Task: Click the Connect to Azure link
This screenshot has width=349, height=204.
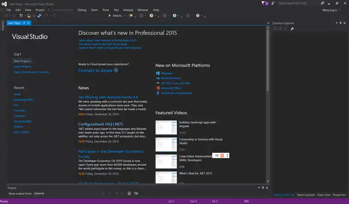Action: (x=95, y=70)
